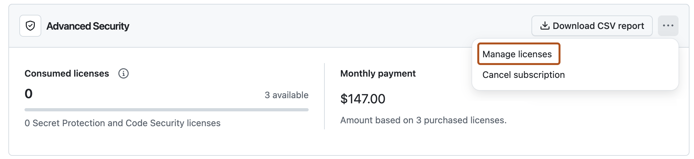
Task: Click the blank card header bar area
Action: tap(322, 26)
